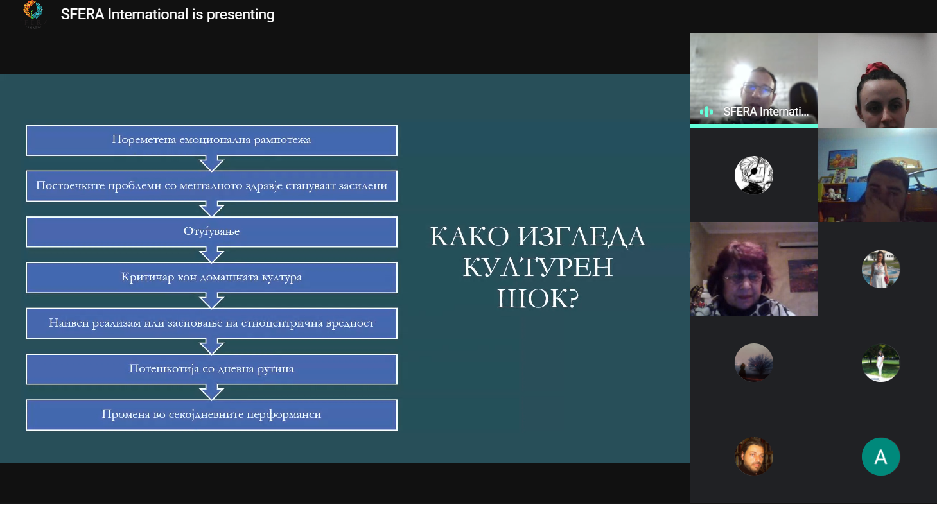Select video tile of man covering his mouth
This screenshot has height=507, width=937.
pos(877,175)
